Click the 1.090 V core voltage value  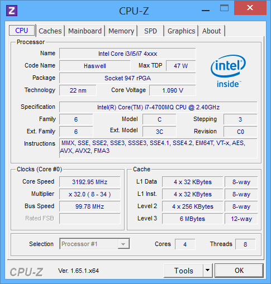(x=173, y=90)
